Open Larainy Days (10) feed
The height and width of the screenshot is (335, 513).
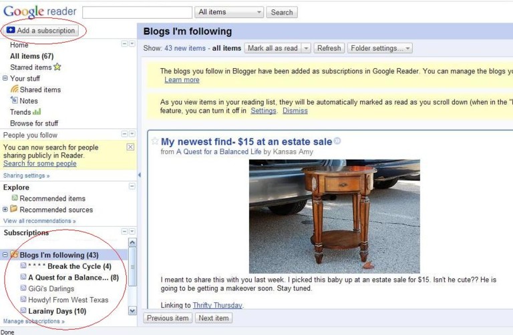click(57, 311)
